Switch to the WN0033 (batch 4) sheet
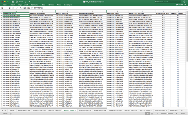 (x=161, y=110)
